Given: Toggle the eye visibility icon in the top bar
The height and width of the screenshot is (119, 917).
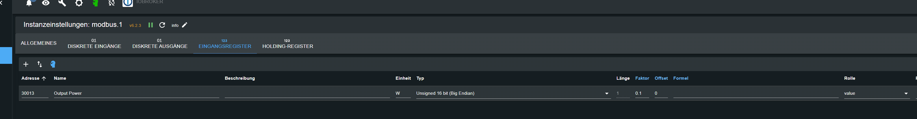Looking at the screenshot, I should point(46,3).
